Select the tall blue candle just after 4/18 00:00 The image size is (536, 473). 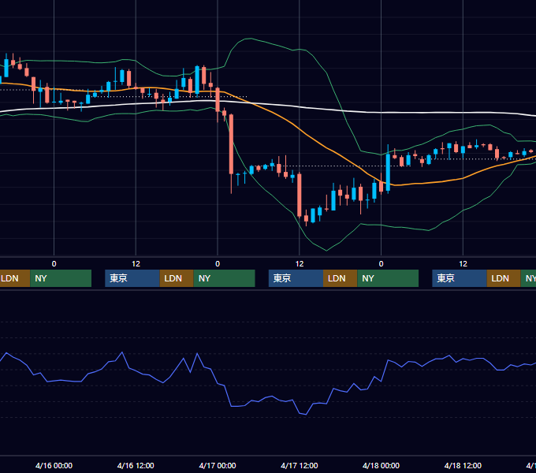coord(388,172)
